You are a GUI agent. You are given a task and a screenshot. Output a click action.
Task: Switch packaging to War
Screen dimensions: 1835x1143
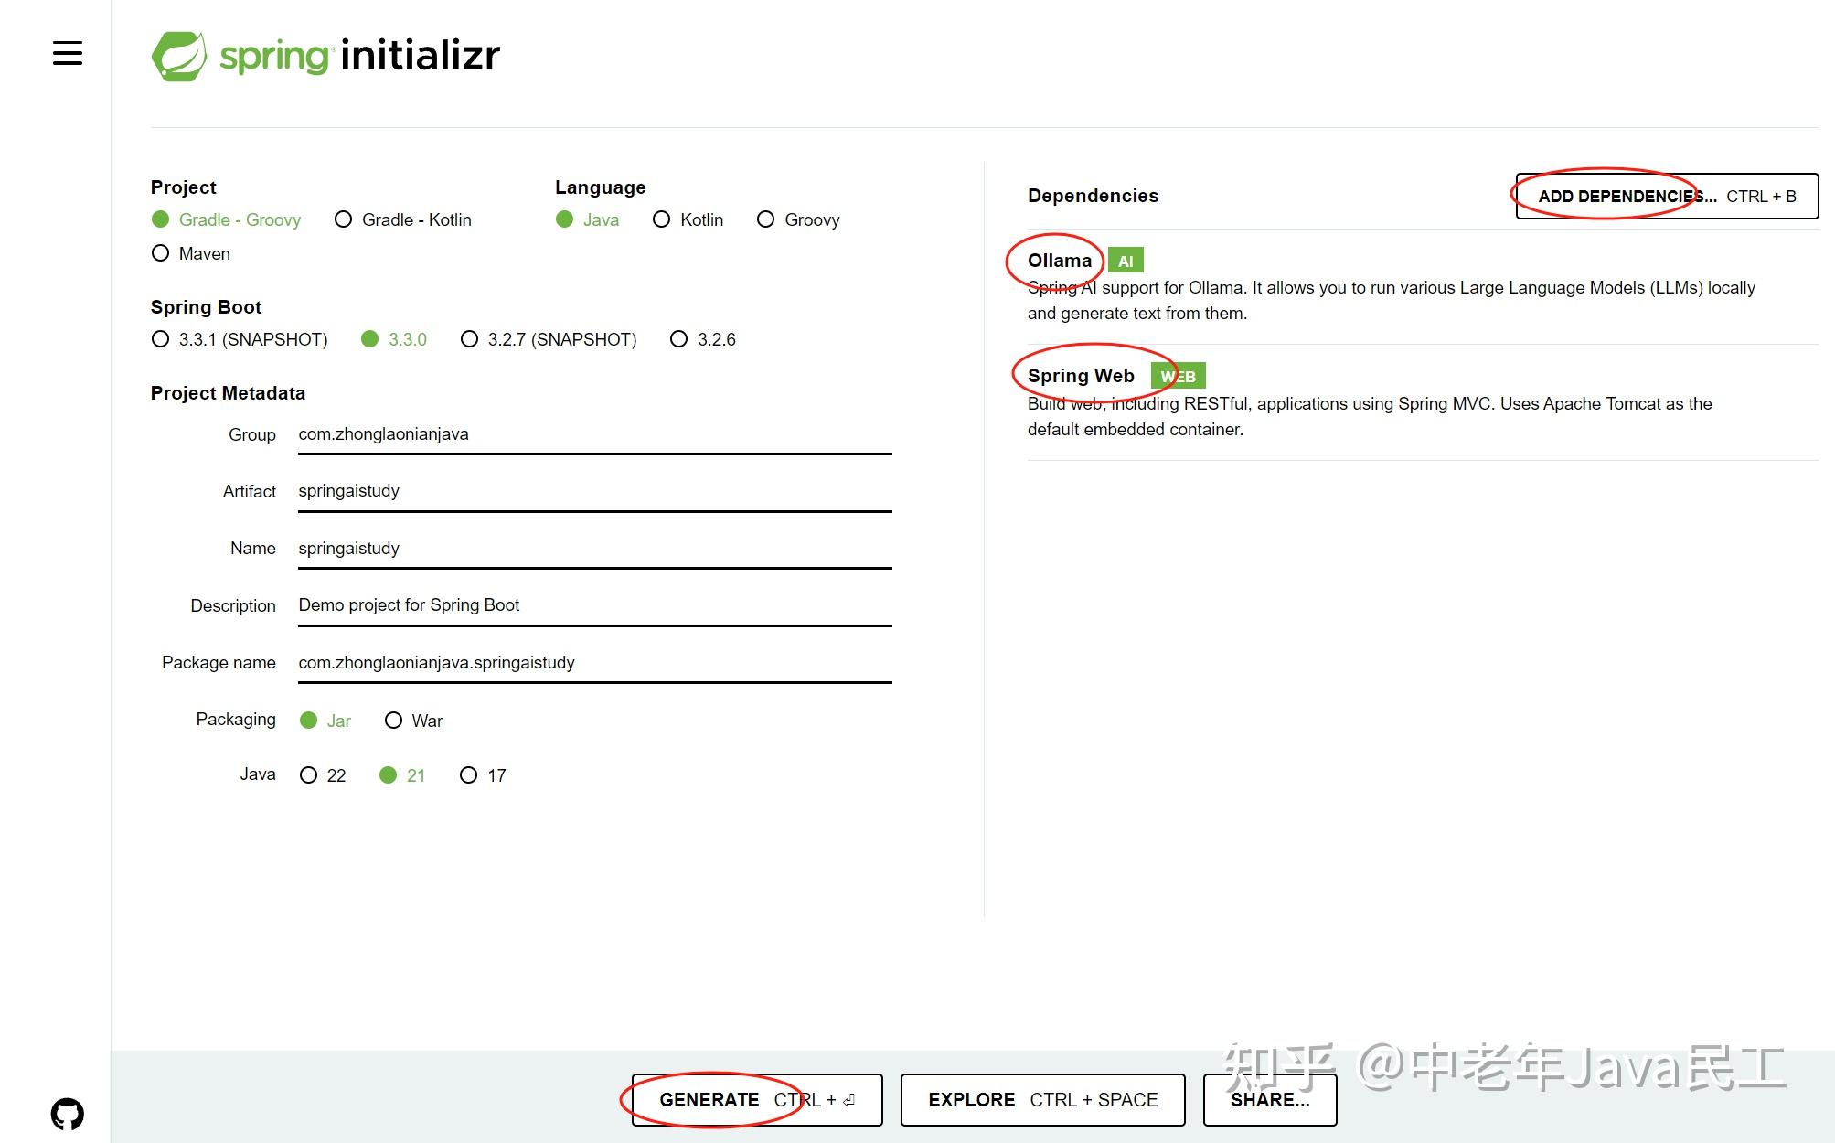(x=394, y=721)
